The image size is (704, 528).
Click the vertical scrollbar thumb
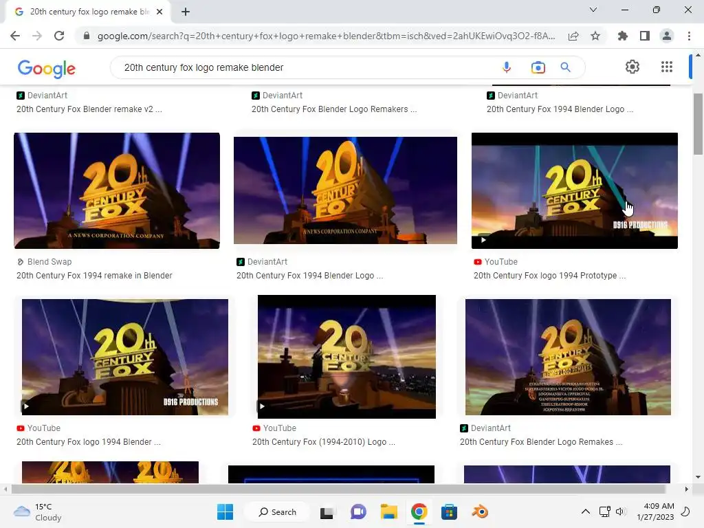click(x=698, y=124)
